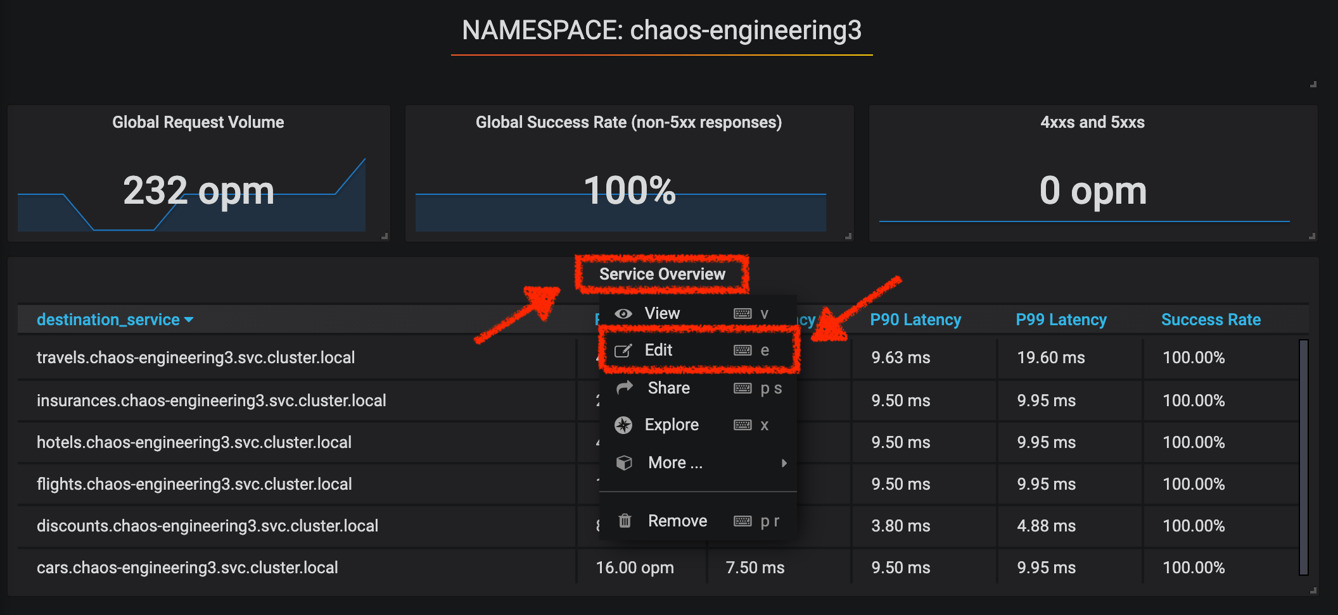
Task: Click the resize handle of the namespace title panel
Action: tap(1314, 84)
